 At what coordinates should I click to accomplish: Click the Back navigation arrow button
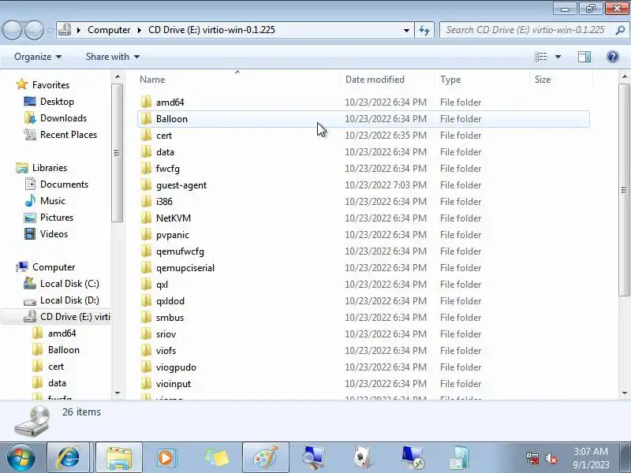[13, 30]
